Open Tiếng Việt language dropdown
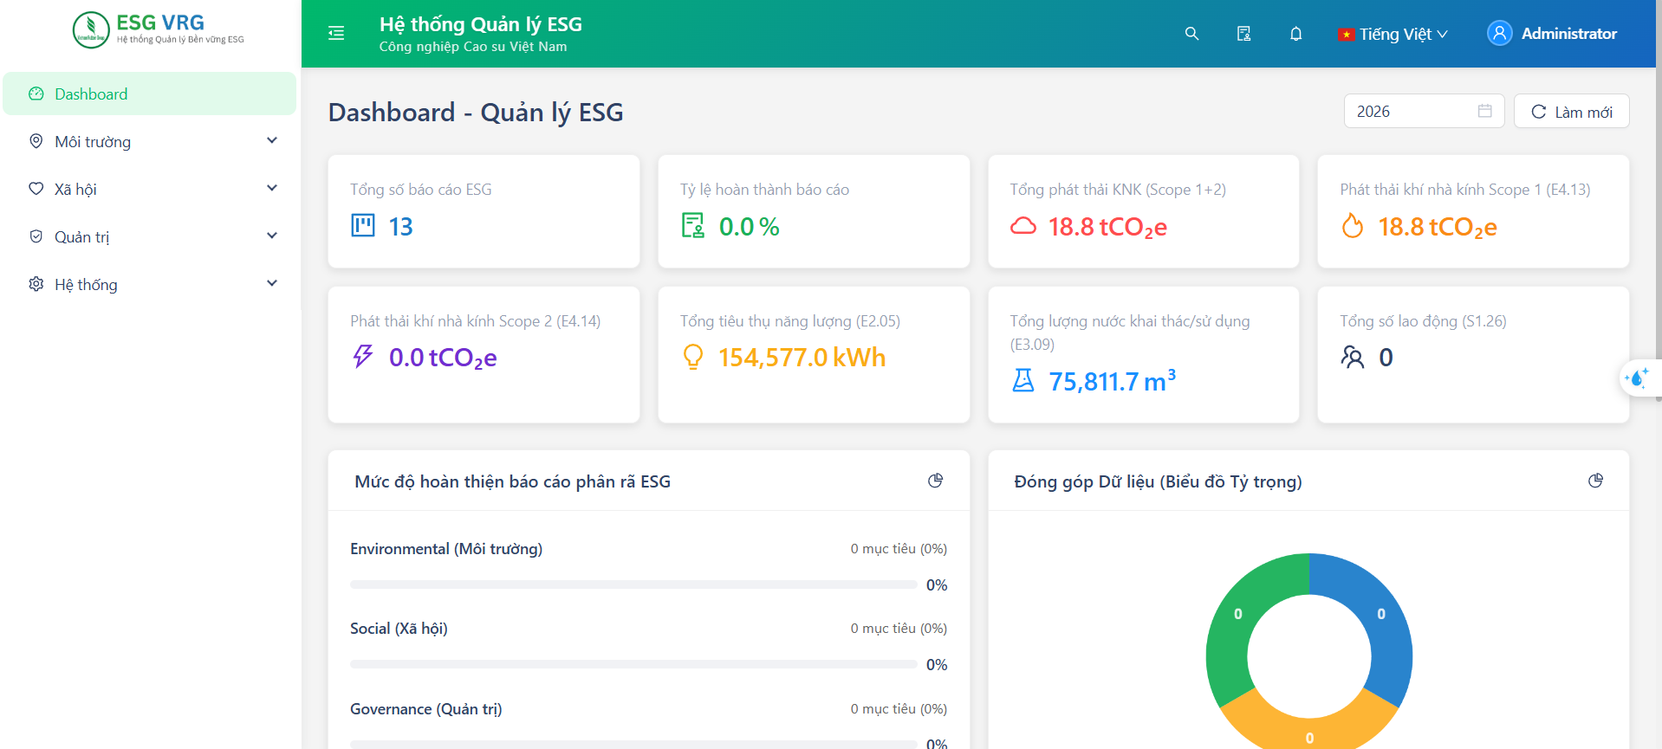The height and width of the screenshot is (749, 1662). [1393, 34]
